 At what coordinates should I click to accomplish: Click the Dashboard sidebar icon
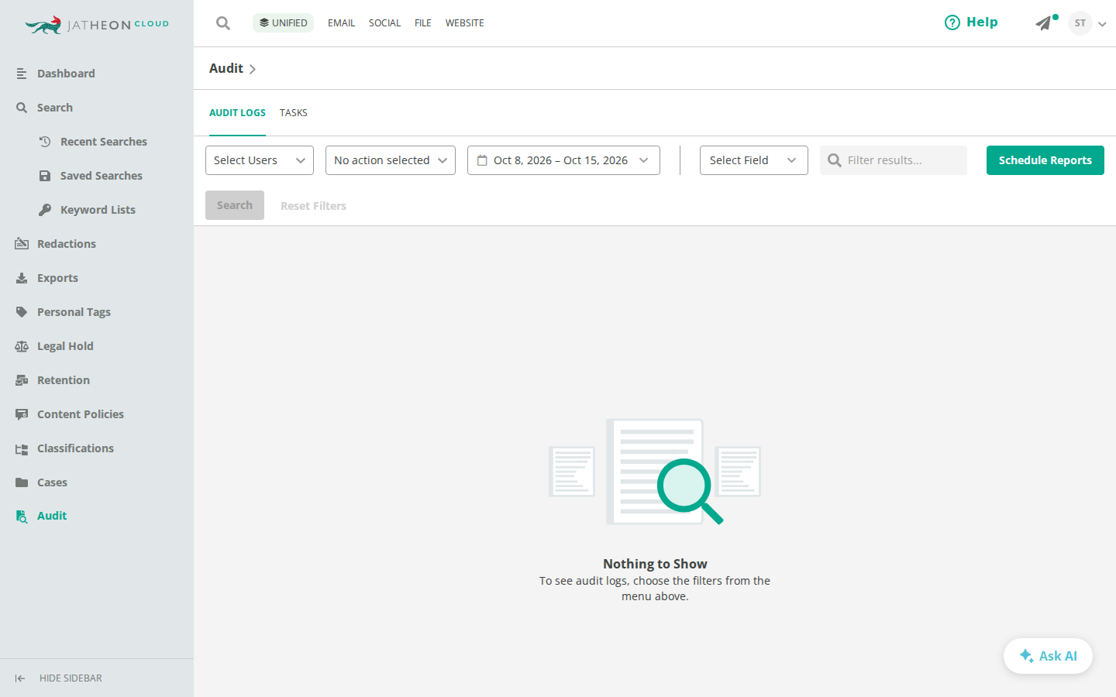click(x=22, y=74)
